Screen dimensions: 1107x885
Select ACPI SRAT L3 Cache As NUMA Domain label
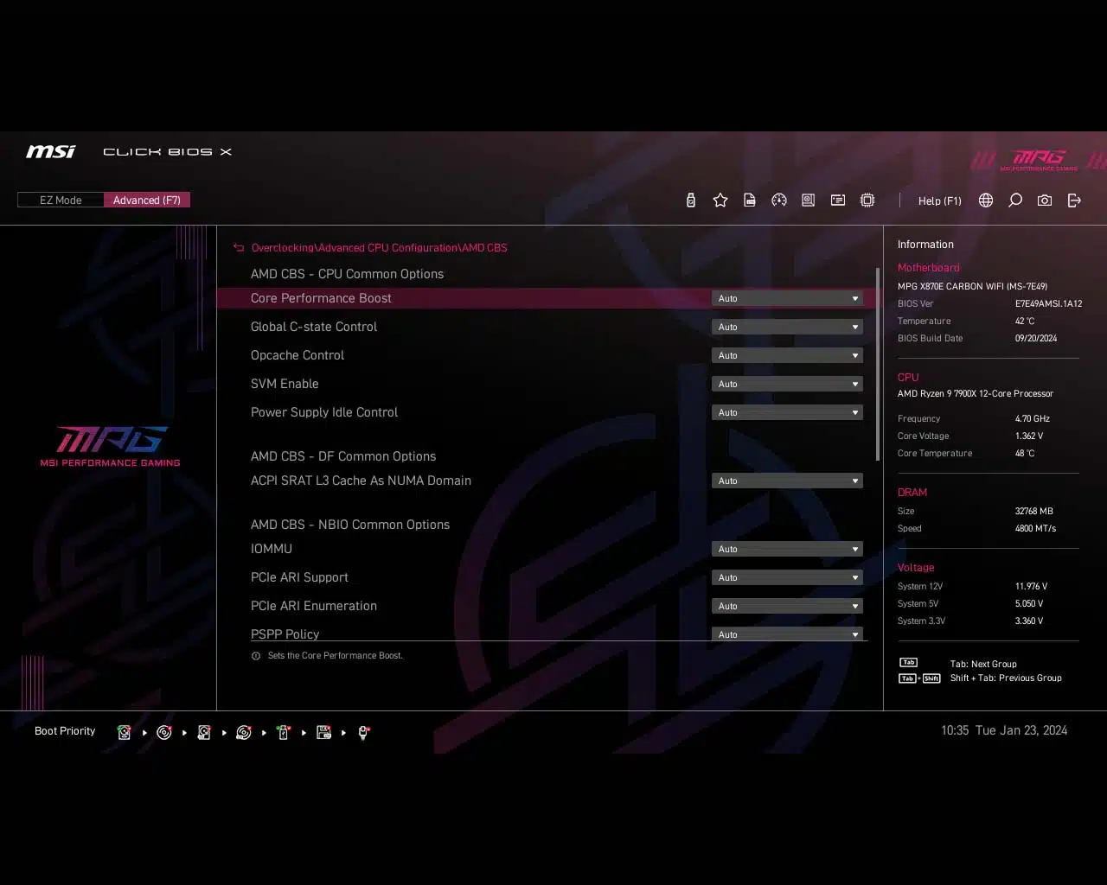click(361, 481)
